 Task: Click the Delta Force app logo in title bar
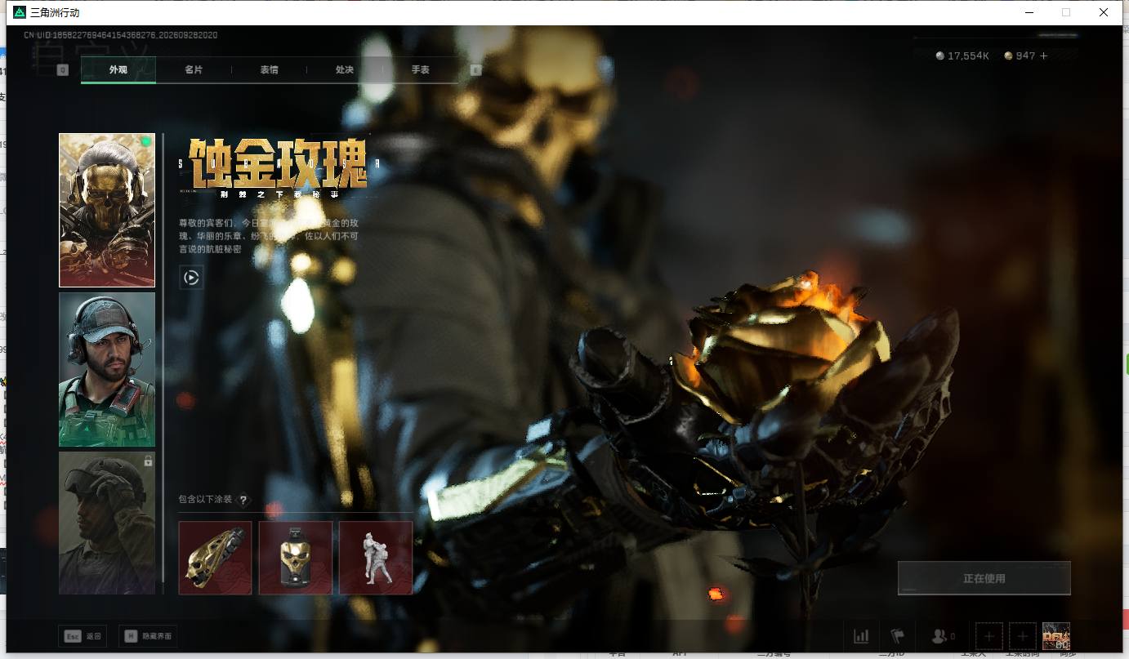[x=20, y=12]
